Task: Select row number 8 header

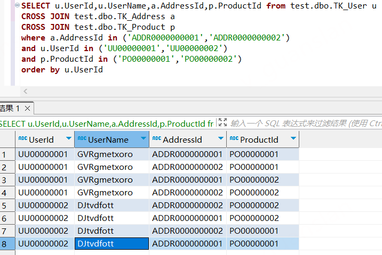Action: (6, 243)
